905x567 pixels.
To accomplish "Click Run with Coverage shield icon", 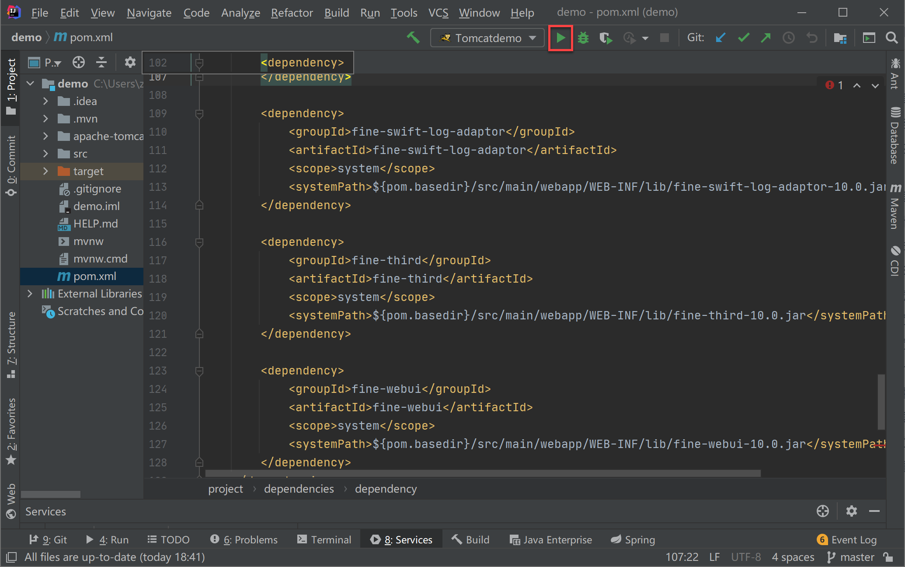I will tap(606, 38).
